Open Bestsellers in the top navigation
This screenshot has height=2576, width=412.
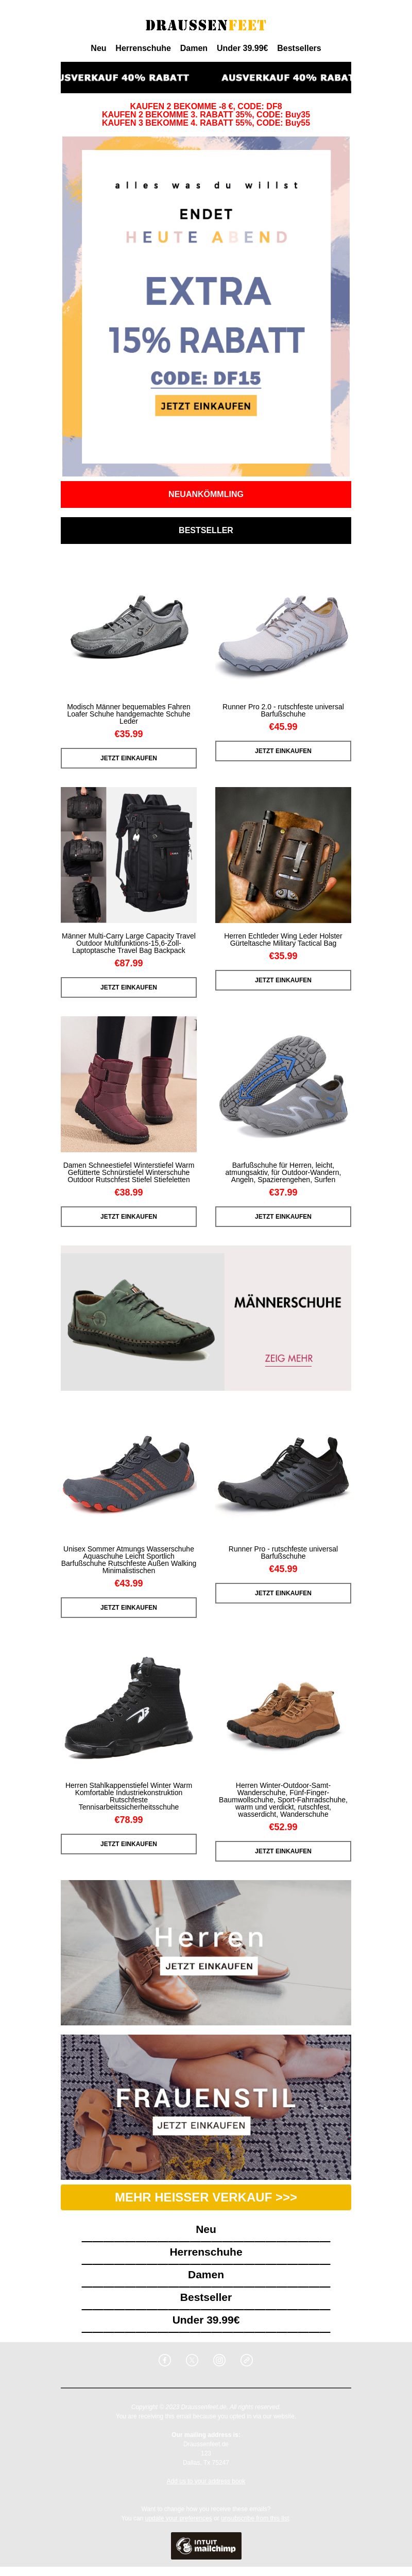click(x=299, y=48)
